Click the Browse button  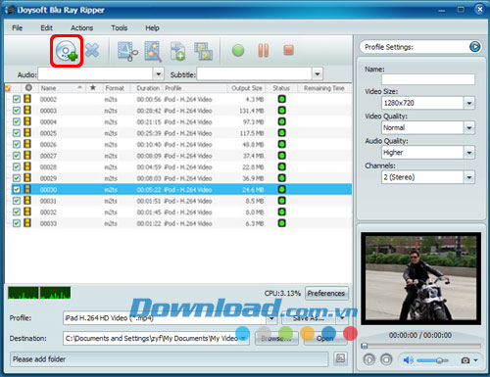pos(276,338)
